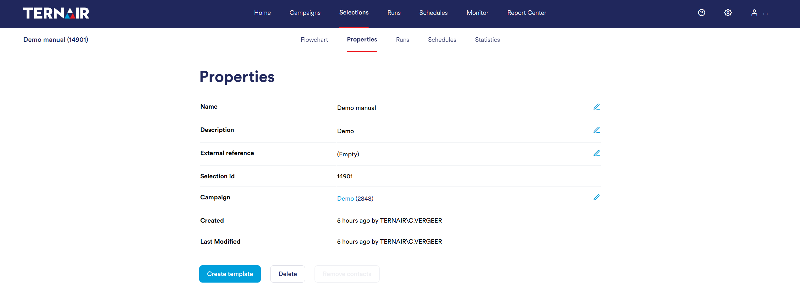Open the settings gear icon
This screenshot has height=308, width=800.
pos(728,13)
